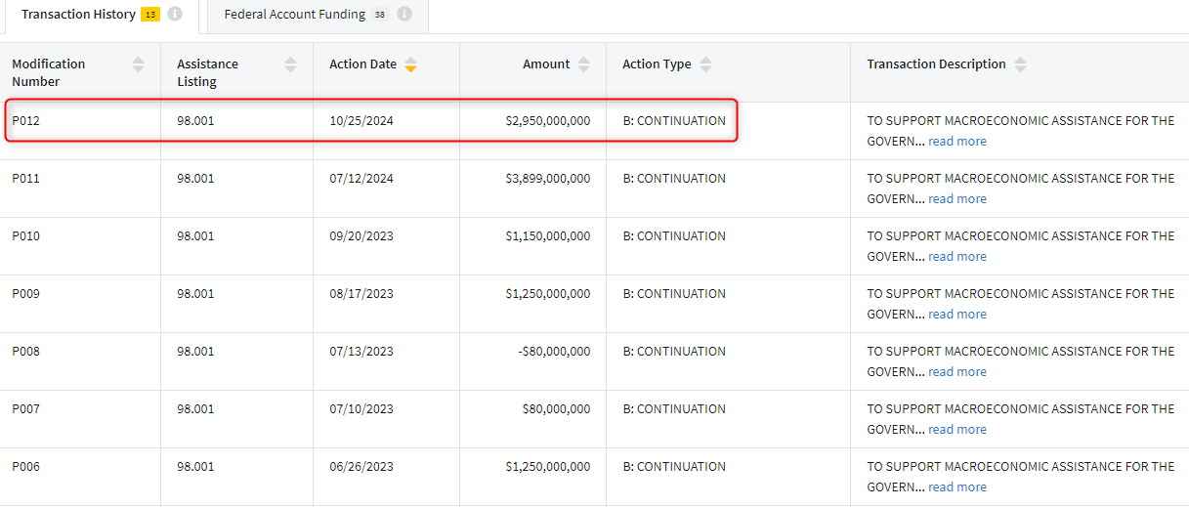Select the amount $3,899,000,000
Image resolution: width=1189 pixels, height=507 pixels.
click(548, 179)
